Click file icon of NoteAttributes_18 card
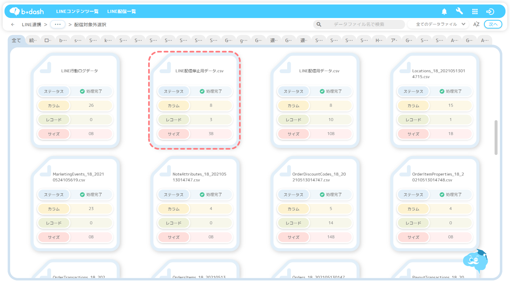The width and height of the screenshot is (510, 286). pyautogui.click(x=166, y=171)
